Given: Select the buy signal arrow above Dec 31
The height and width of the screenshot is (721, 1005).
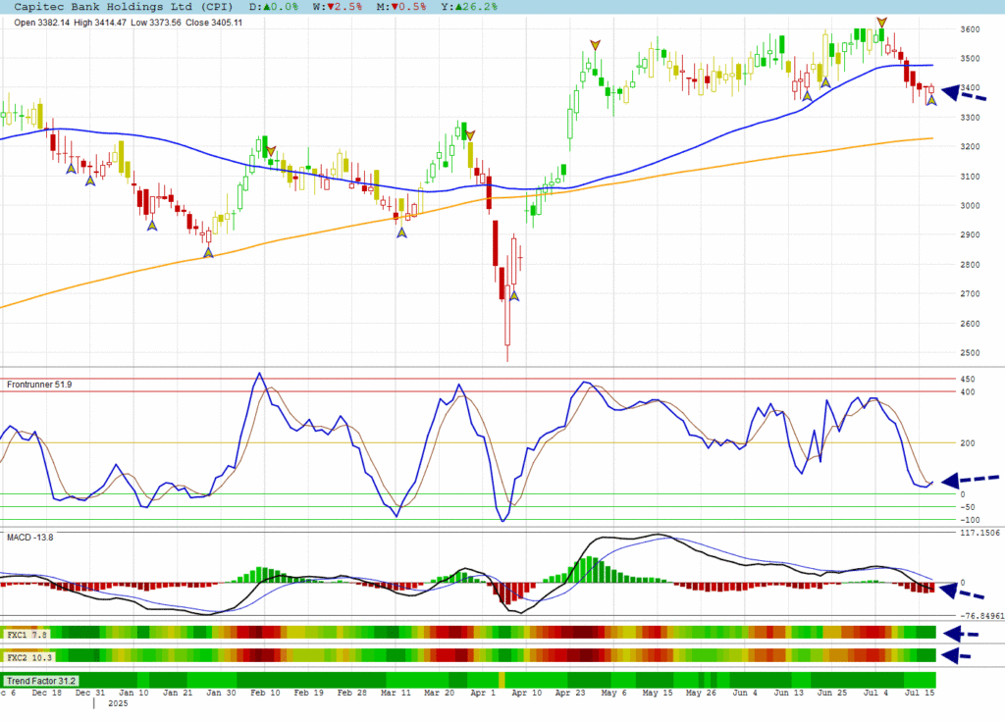Looking at the screenshot, I should (x=90, y=180).
